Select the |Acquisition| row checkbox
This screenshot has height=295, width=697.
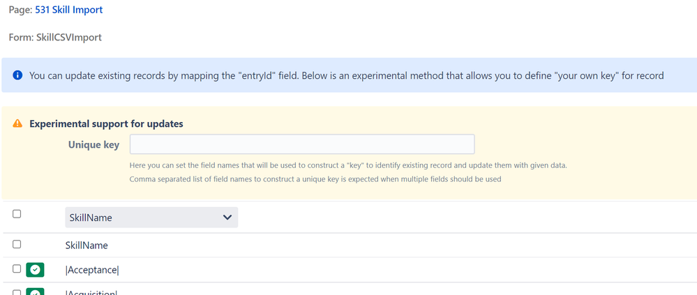[17, 293]
